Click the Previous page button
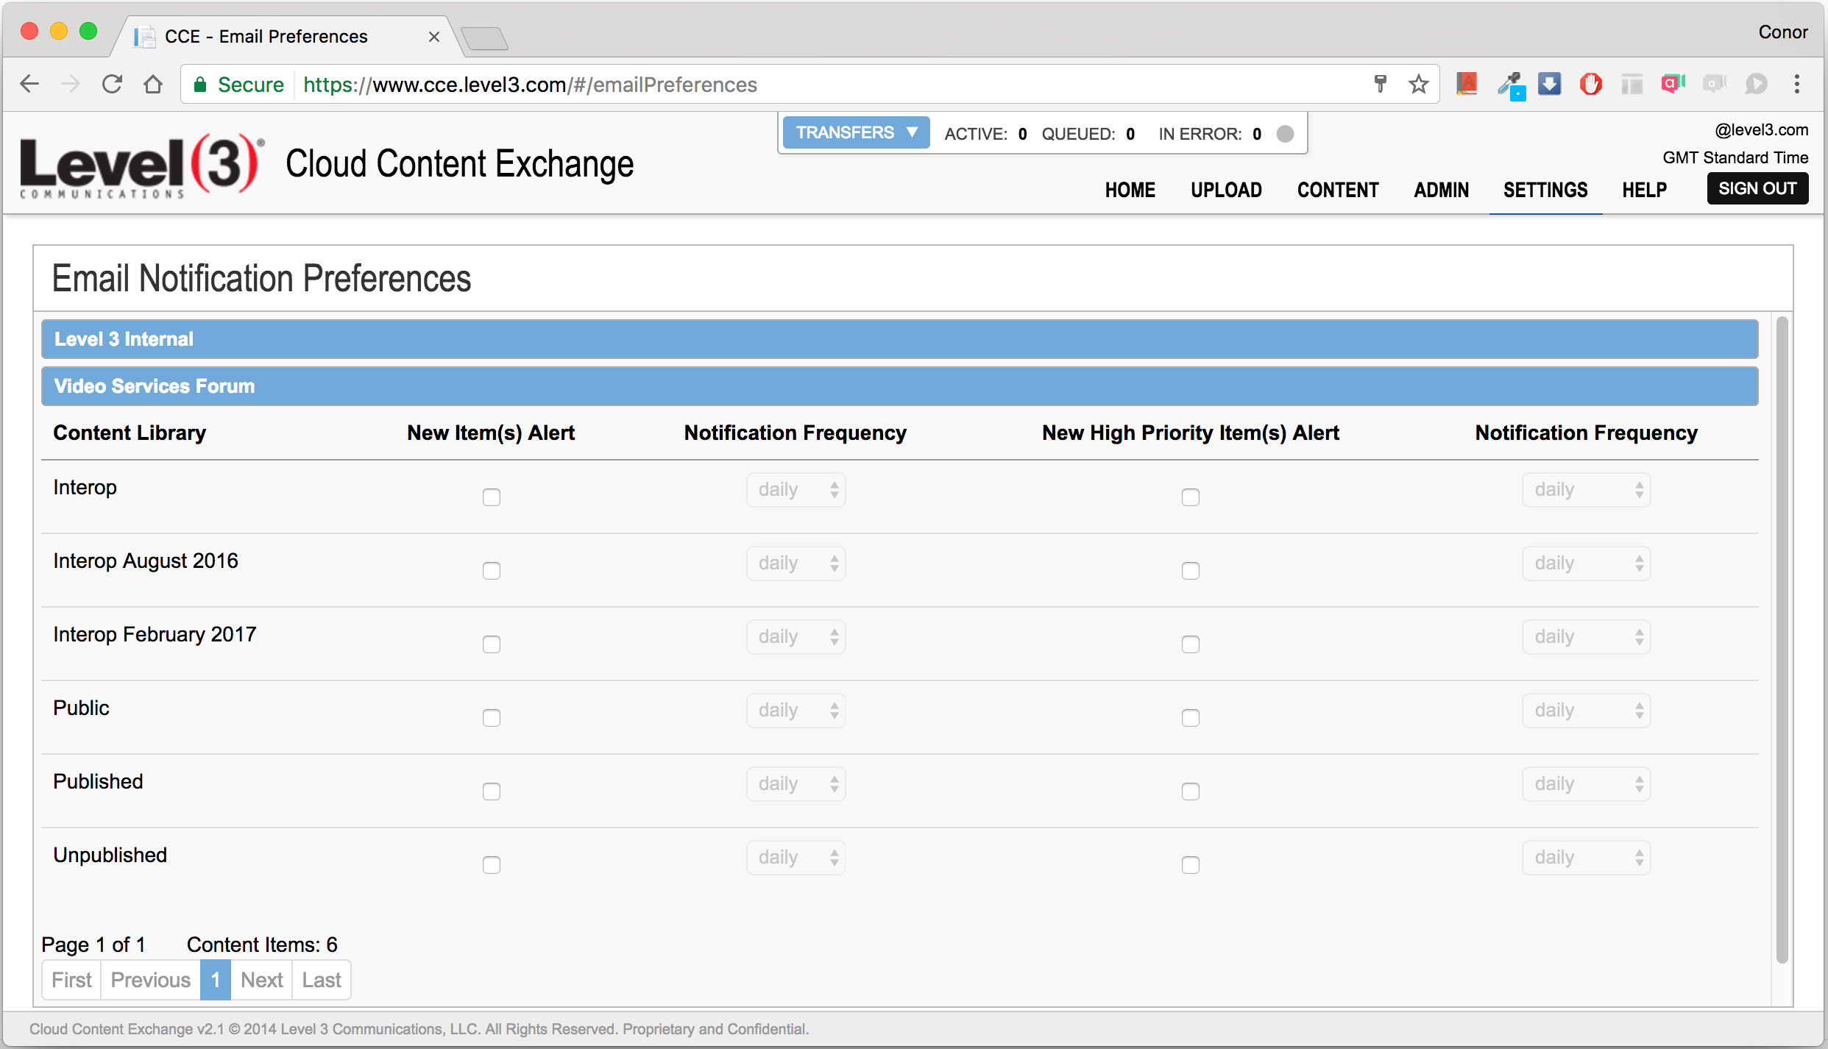Screen dimensions: 1828x1049 [x=150, y=980]
